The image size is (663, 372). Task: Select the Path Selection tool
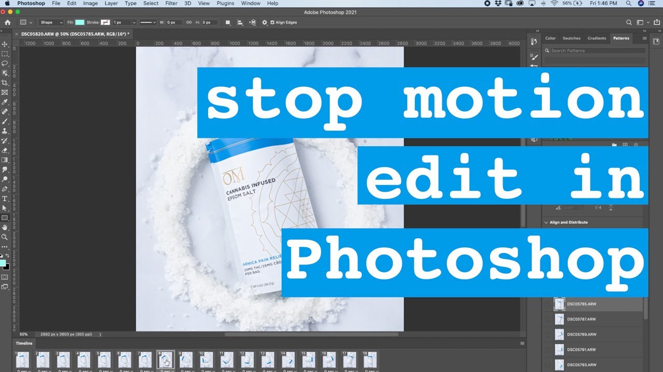tap(5, 208)
